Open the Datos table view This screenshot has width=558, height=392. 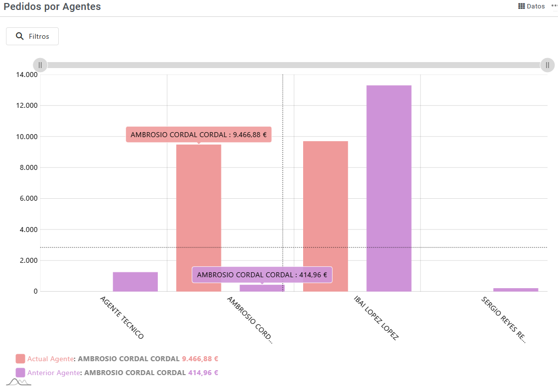pyautogui.click(x=531, y=6)
